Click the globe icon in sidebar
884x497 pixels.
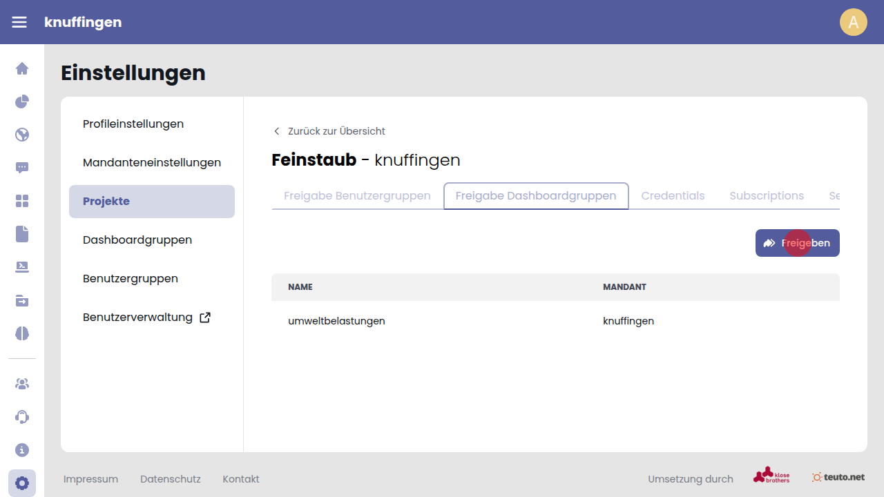tap(22, 135)
